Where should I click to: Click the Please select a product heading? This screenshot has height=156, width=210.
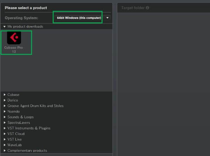[x=26, y=8]
